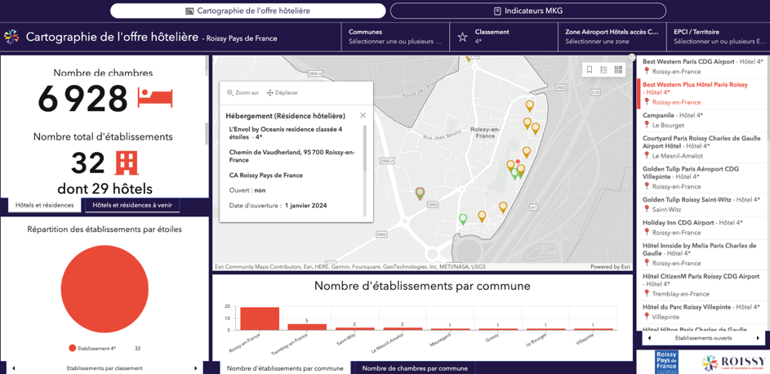The height and width of the screenshot is (374, 770).
Task: Select Hôtels et résidences à venir tab
Action: (x=132, y=205)
